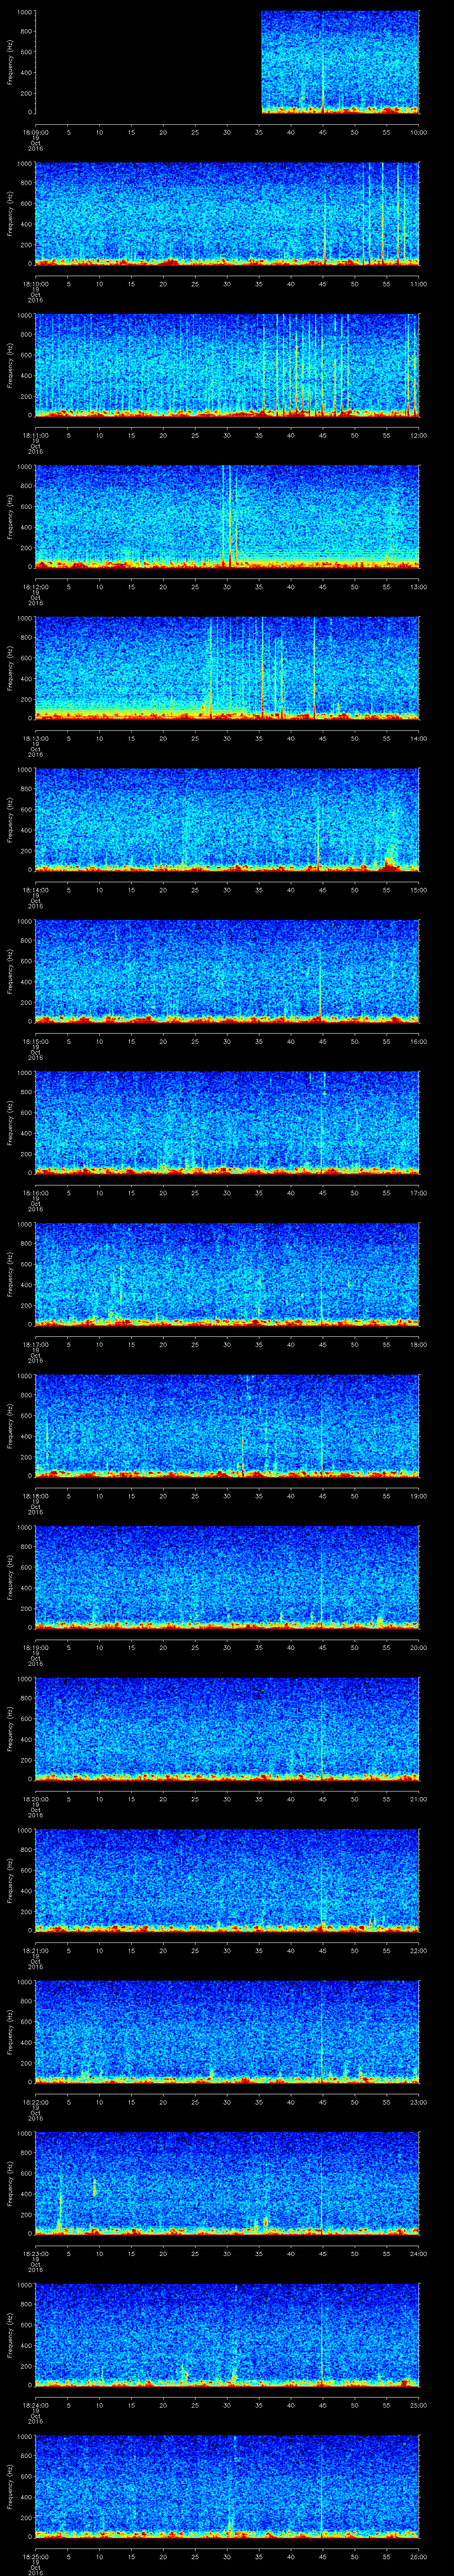Viewport: 454px width, 2576px height.
Task: Click the 45-second tick in the 18:15:00 panel
Action: click(322, 1042)
